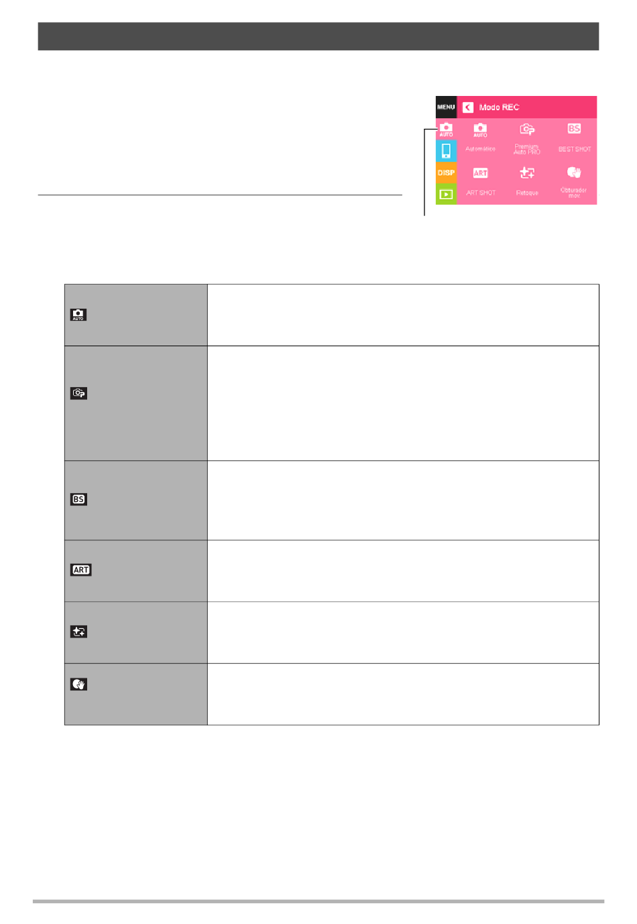The width and height of the screenshot is (637, 924).
Task: Click the motion shutter hand icon in table
Action: point(78,684)
